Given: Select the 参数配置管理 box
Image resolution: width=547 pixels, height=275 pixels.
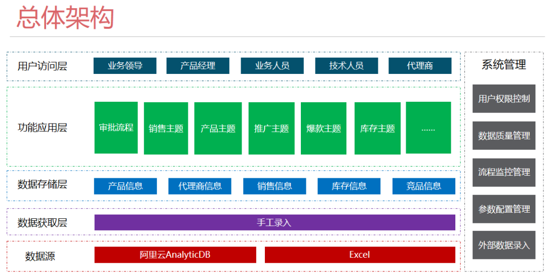Looking at the screenshot, I should [503, 209].
